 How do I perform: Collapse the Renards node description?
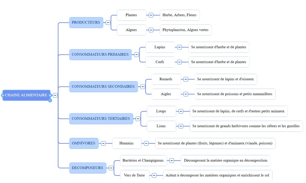[186, 79]
